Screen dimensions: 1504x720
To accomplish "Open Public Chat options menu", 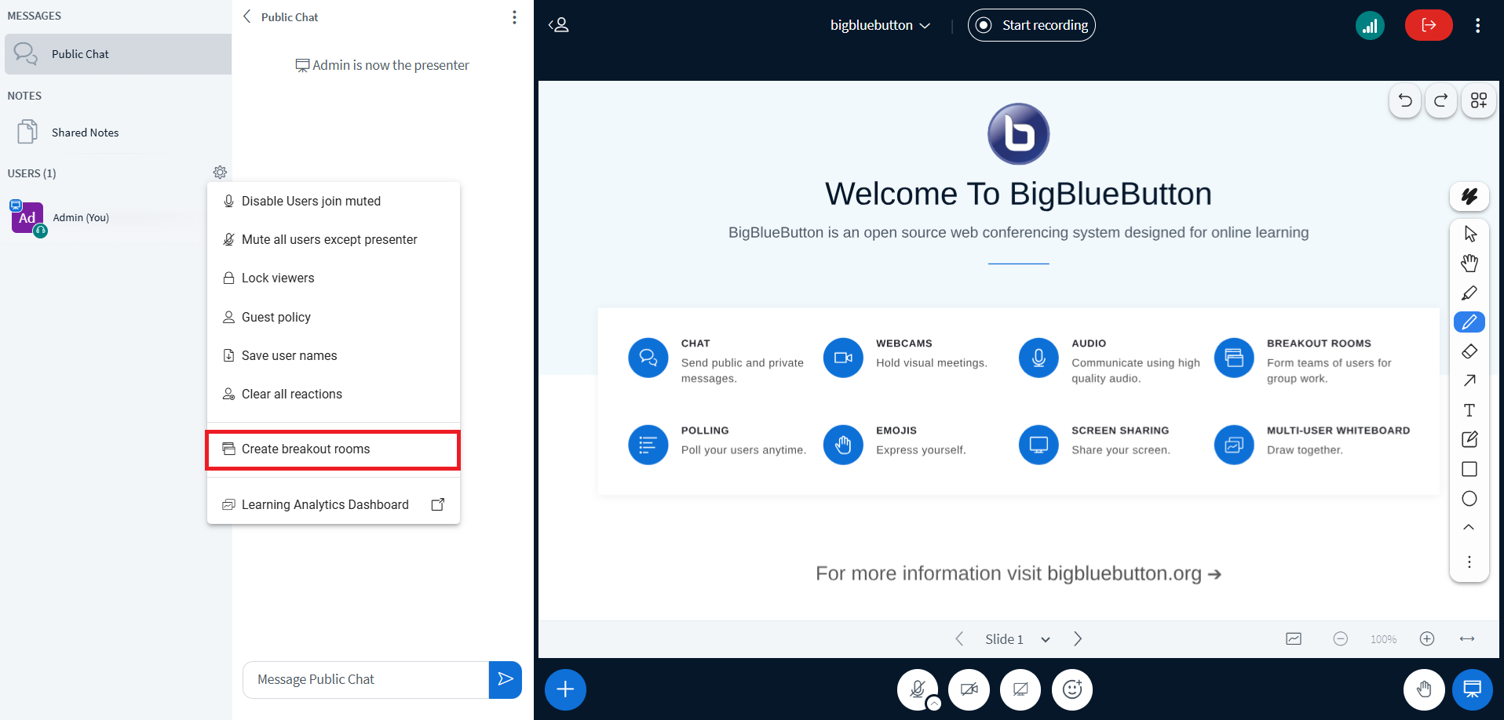I will click(514, 17).
